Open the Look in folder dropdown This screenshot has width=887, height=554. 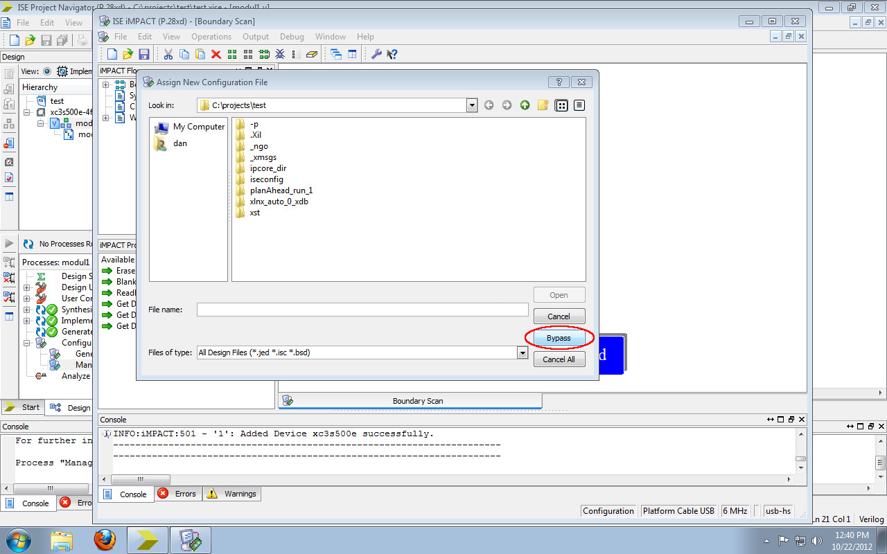[x=472, y=105]
